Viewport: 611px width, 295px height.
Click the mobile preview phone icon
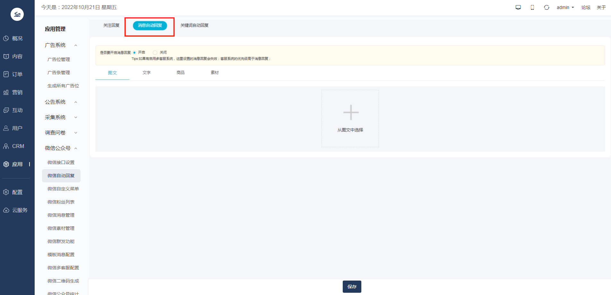(x=532, y=7)
